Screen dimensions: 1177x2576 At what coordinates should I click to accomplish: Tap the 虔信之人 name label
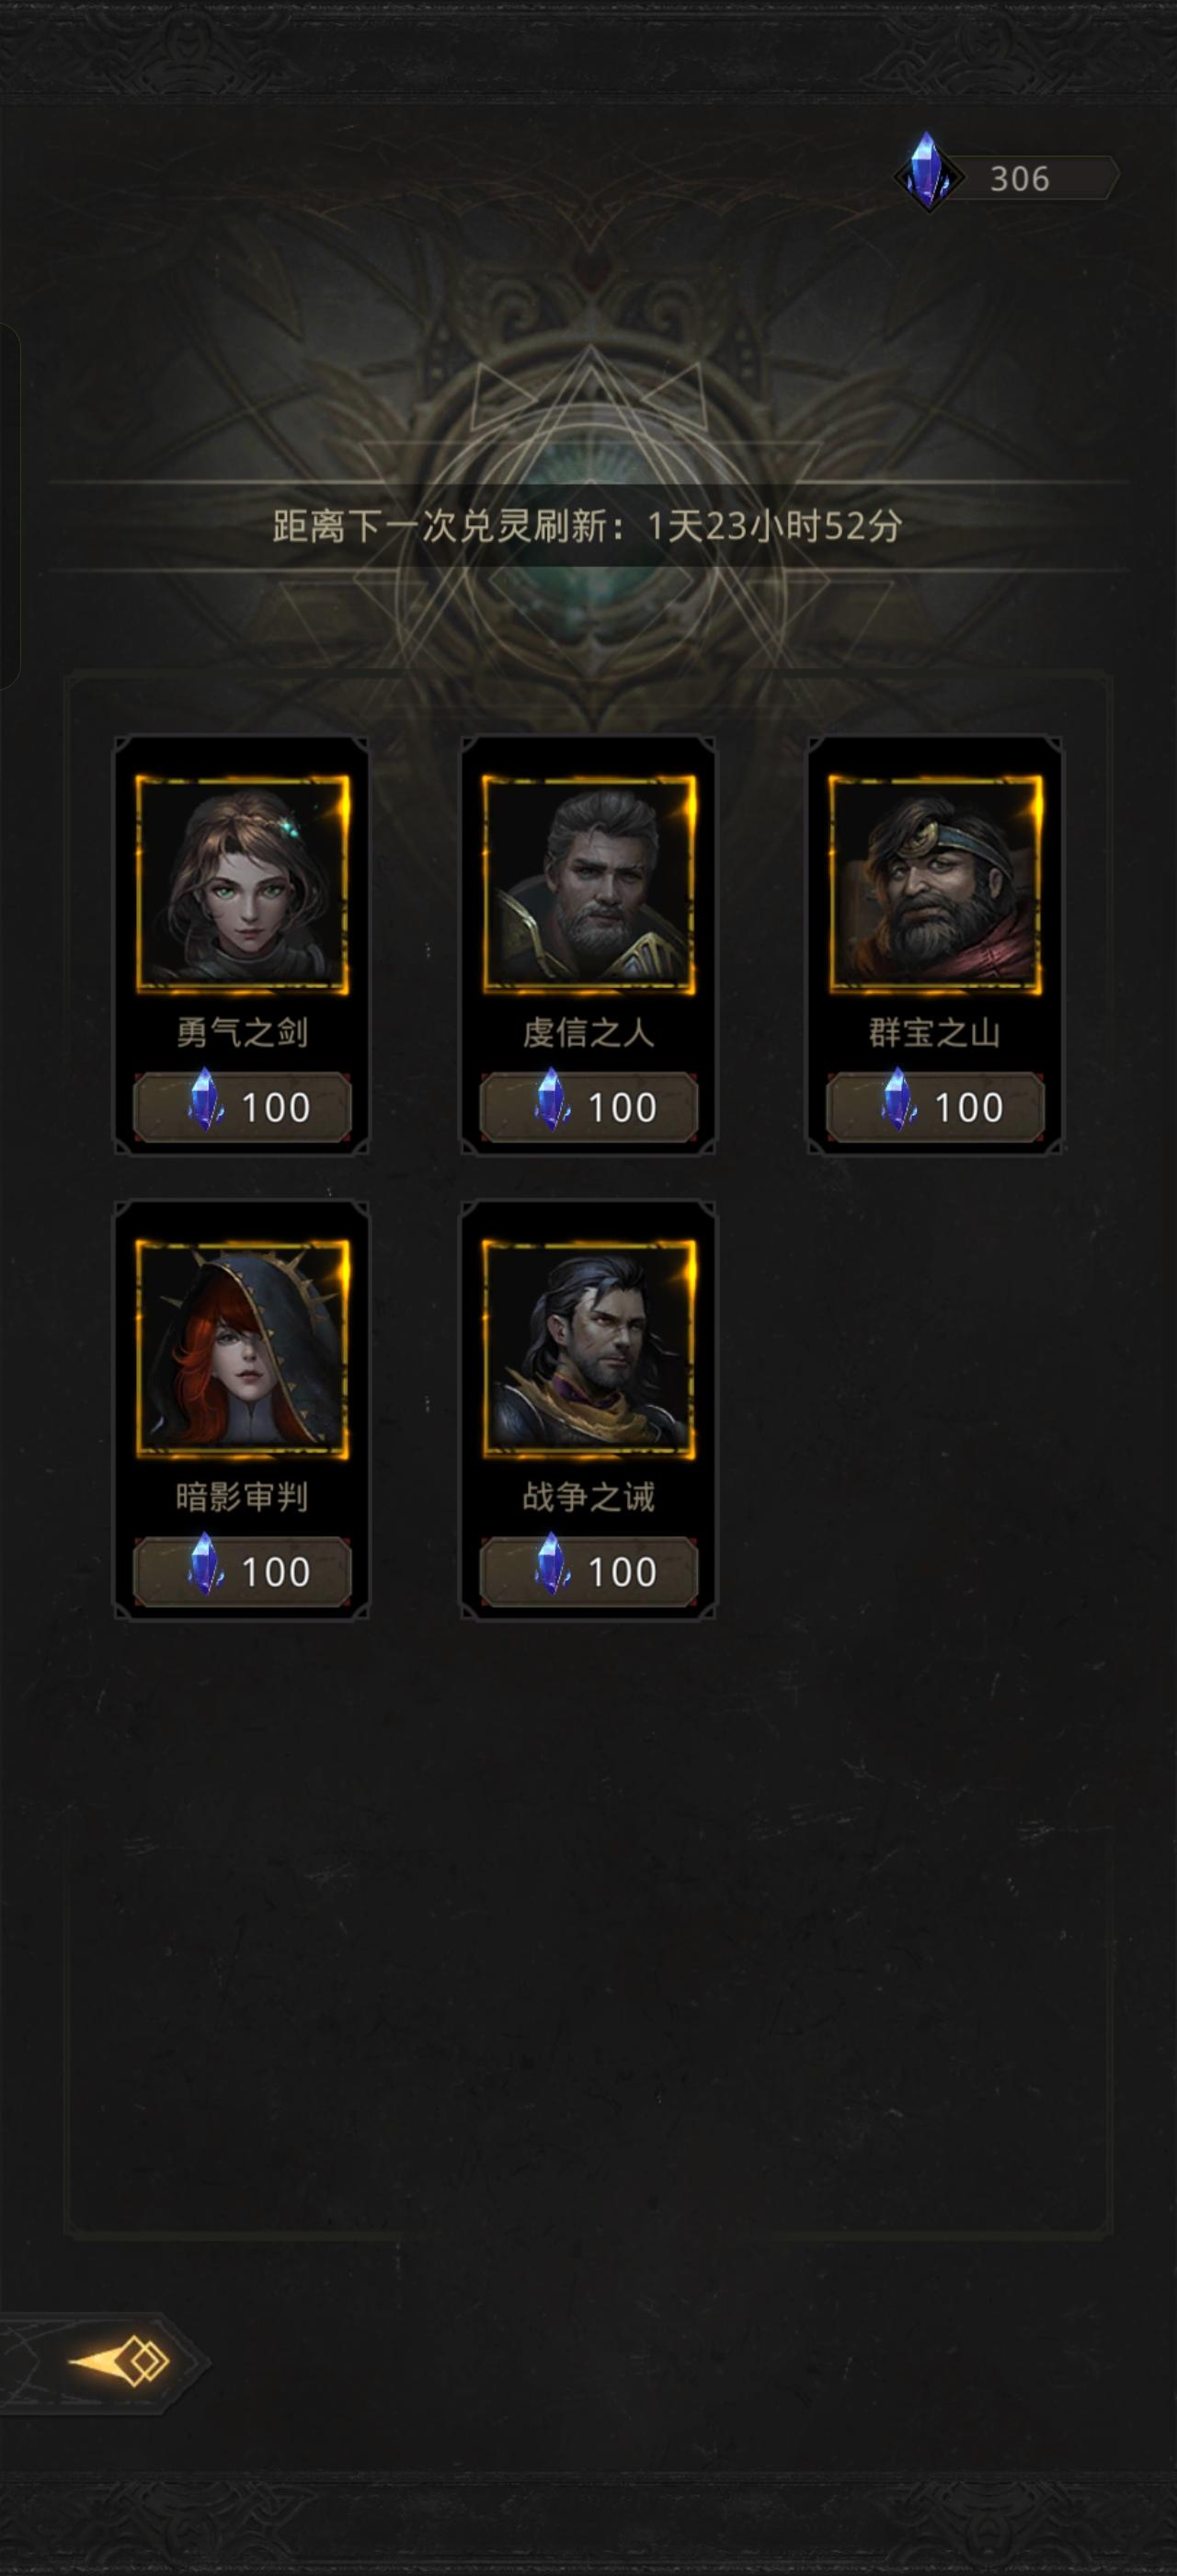[x=588, y=1032]
